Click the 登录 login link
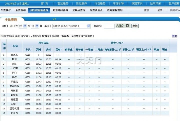The width and height of the screenshot is (180, 121). click(x=160, y=10)
